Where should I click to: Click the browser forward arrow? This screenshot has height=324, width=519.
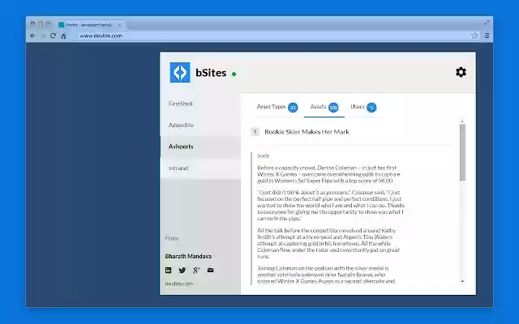(43, 36)
